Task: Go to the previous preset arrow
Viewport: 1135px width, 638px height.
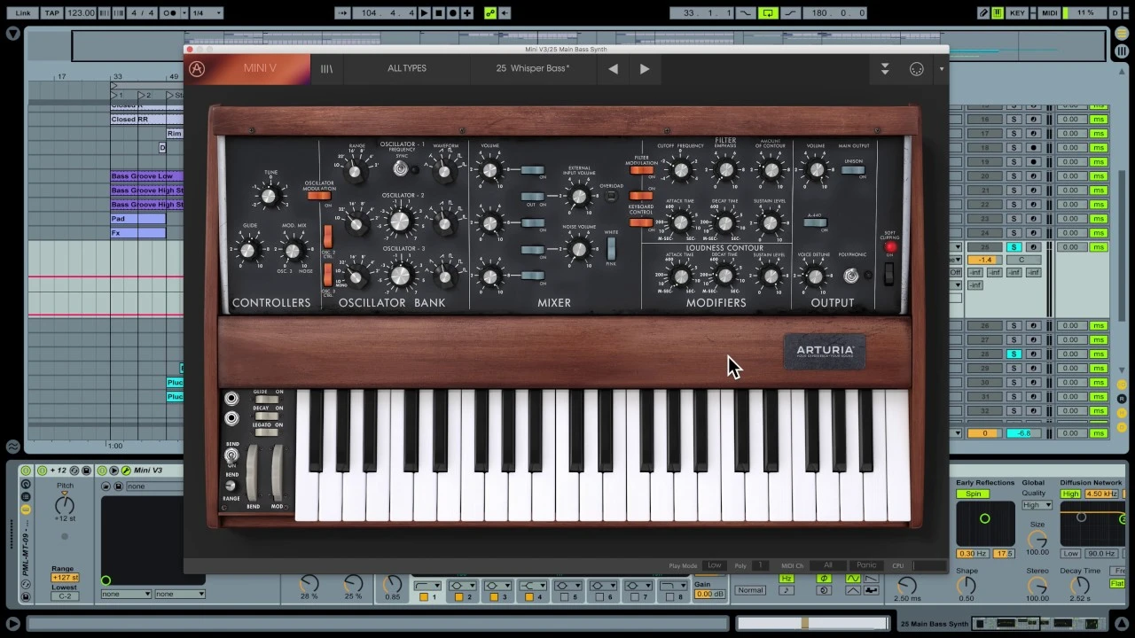Action: click(x=613, y=69)
